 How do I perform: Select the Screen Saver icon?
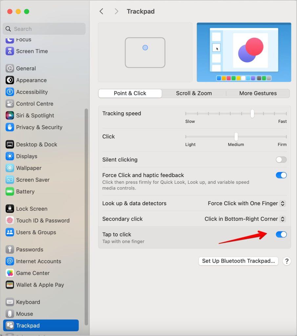[10, 180]
